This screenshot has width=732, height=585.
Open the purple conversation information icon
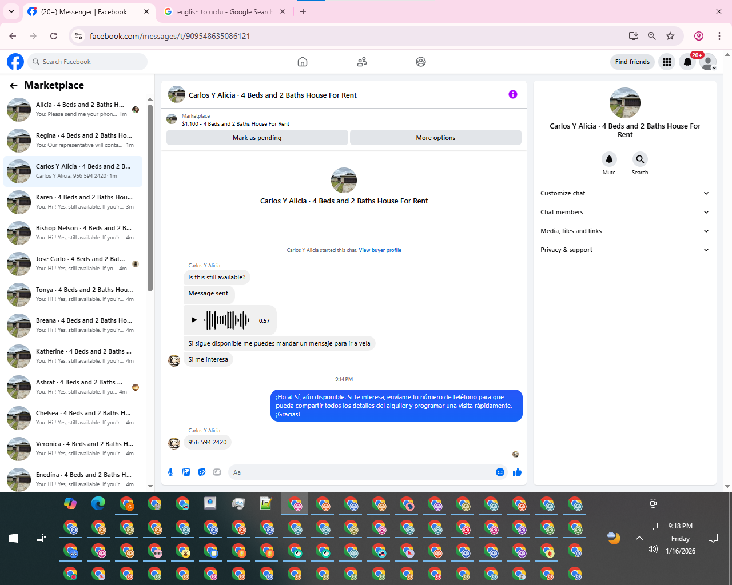[513, 94]
